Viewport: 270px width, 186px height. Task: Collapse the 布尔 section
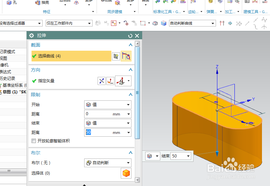[x=130, y=152]
